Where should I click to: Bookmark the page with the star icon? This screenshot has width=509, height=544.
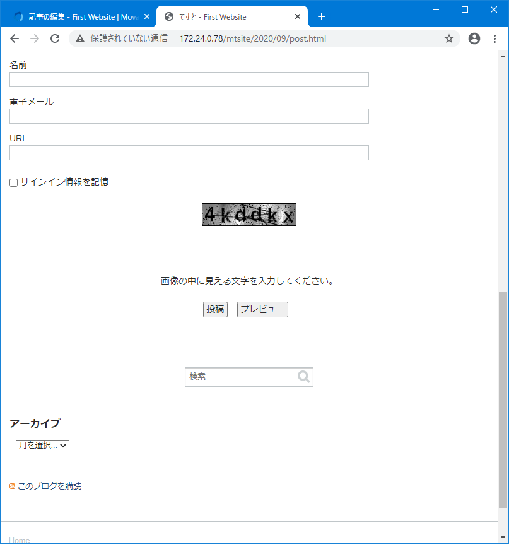tap(448, 38)
